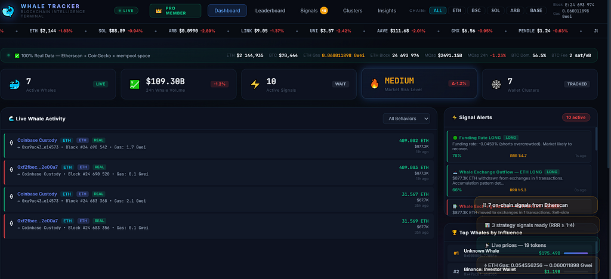Click the chart icon on 24h Whale Volume card
This screenshot has width=611, height=279.
(x=134, y=84)
